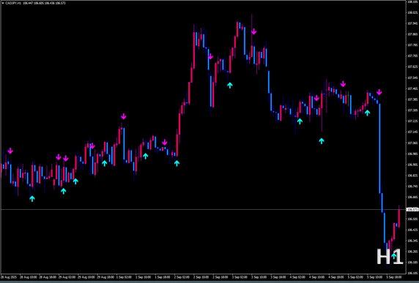Screen dimensions: 419x283
Task: Open the chart menu triangle beside CADJPY,H1
Action: tap(3, 3)
